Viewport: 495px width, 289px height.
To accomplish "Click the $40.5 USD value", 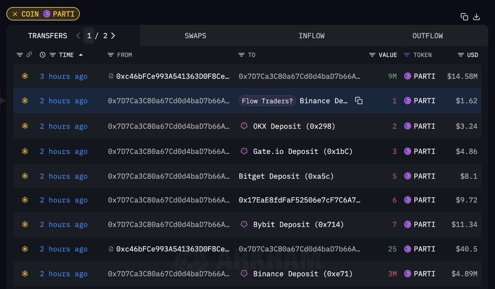I will tap(467, 249).
